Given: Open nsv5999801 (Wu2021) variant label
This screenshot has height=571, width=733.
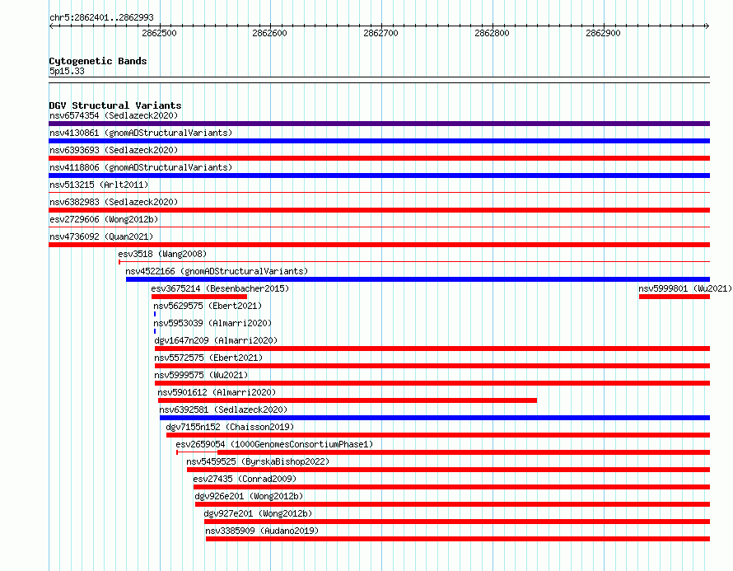Looking at the screenshot, I should coord(685,288).
